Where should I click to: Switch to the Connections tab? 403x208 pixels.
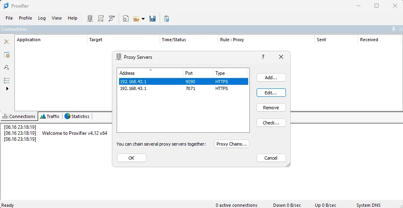(19, 116)
